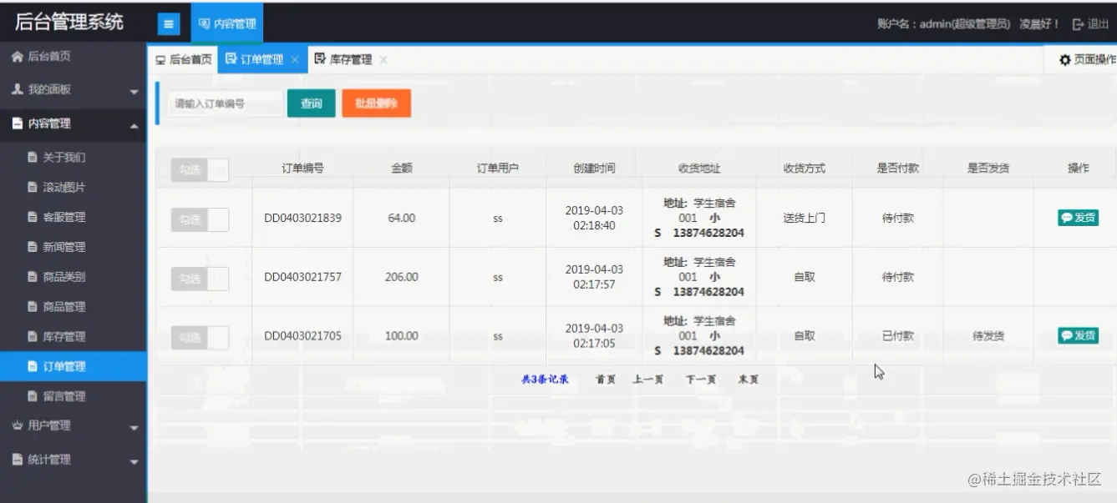Viewport: 1117px width, 503px height.
Task: Open the 内容管理 top navigation tab
Action: click(227, 24)
